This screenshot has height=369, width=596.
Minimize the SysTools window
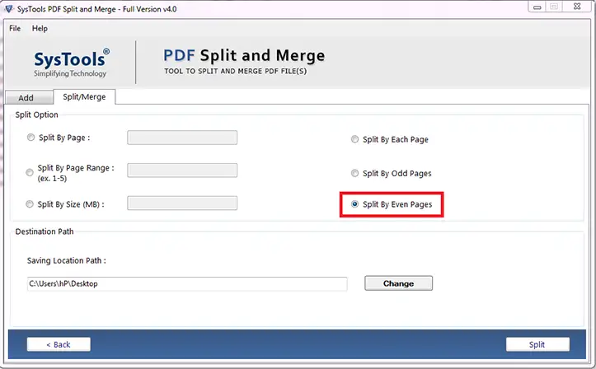(537, 7)
